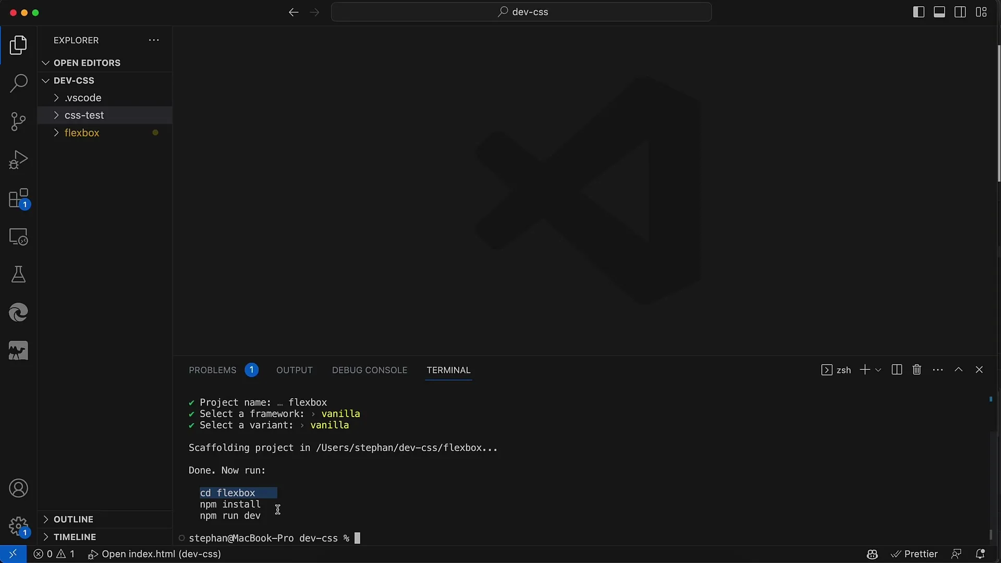The image size is (1001, 563).
Task: Split the terminal
Action: click(x=897, y=370)
